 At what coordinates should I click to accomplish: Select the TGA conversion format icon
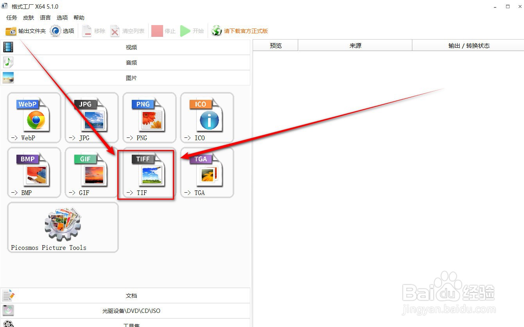click(207, 172)
